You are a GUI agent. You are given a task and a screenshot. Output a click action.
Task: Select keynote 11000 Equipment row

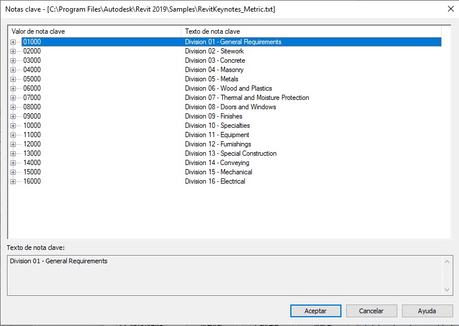click(32, 135)
